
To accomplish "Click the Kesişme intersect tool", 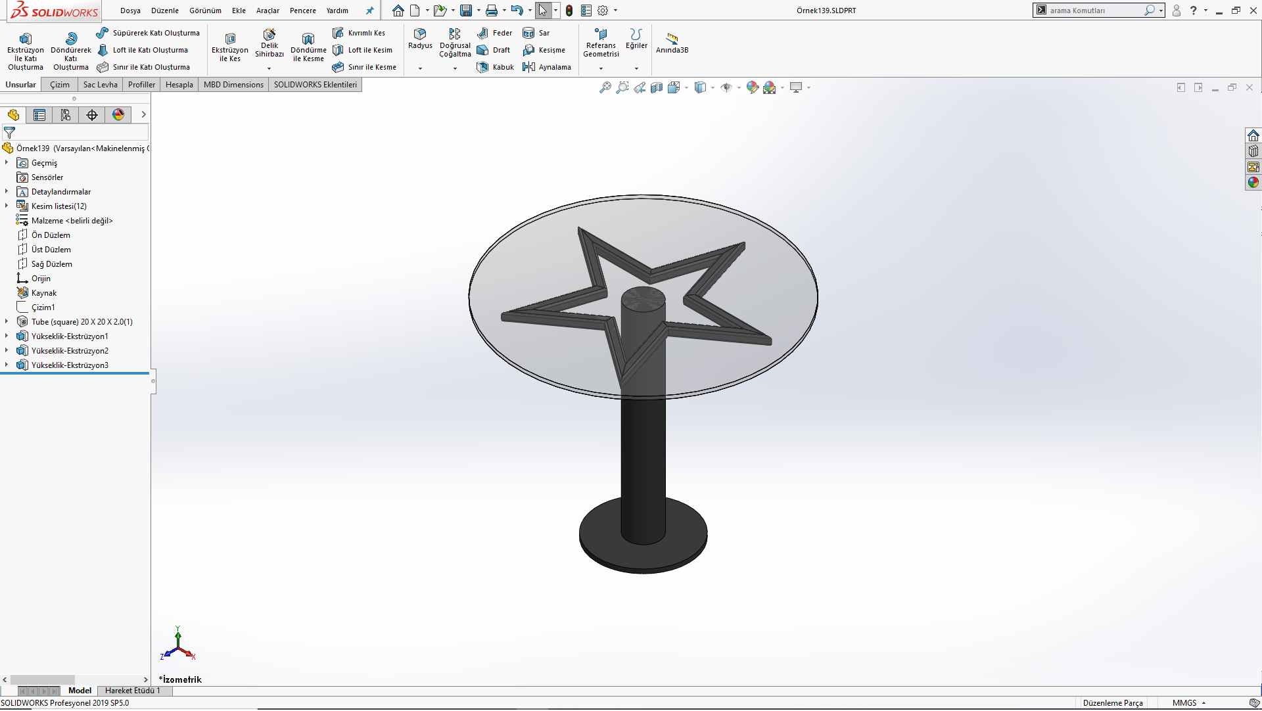I will 544,50.
